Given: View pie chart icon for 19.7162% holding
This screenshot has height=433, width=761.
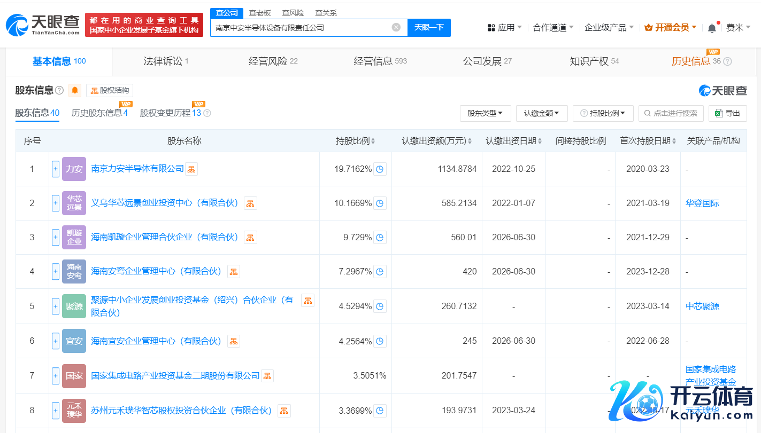Looking at the screenshot, I should click(380, 169).
